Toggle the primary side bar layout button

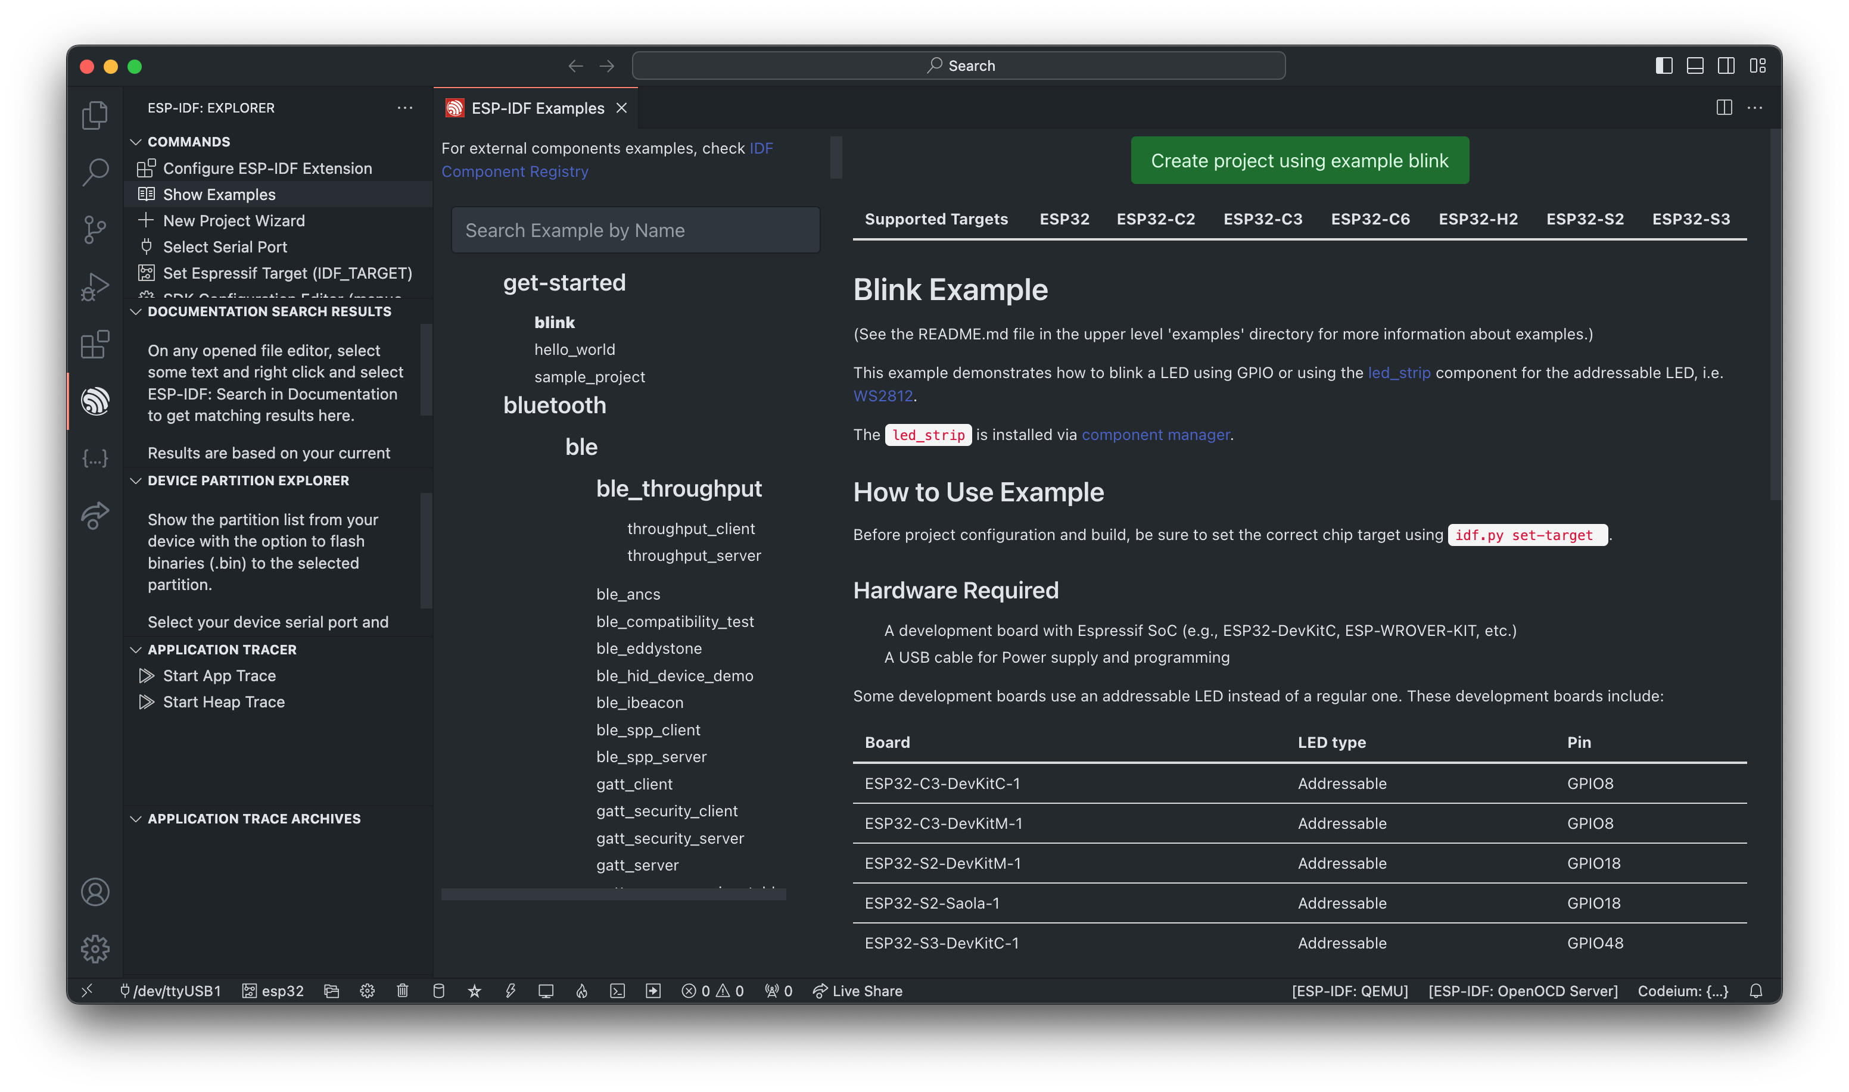click(1664, 65)
